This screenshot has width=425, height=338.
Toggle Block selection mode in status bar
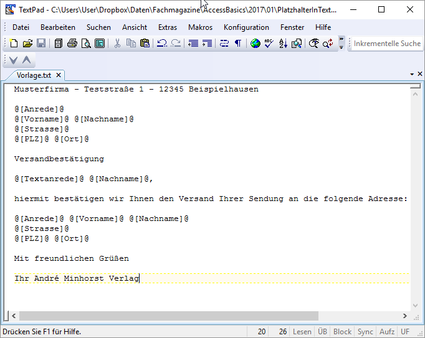point(342,332)
